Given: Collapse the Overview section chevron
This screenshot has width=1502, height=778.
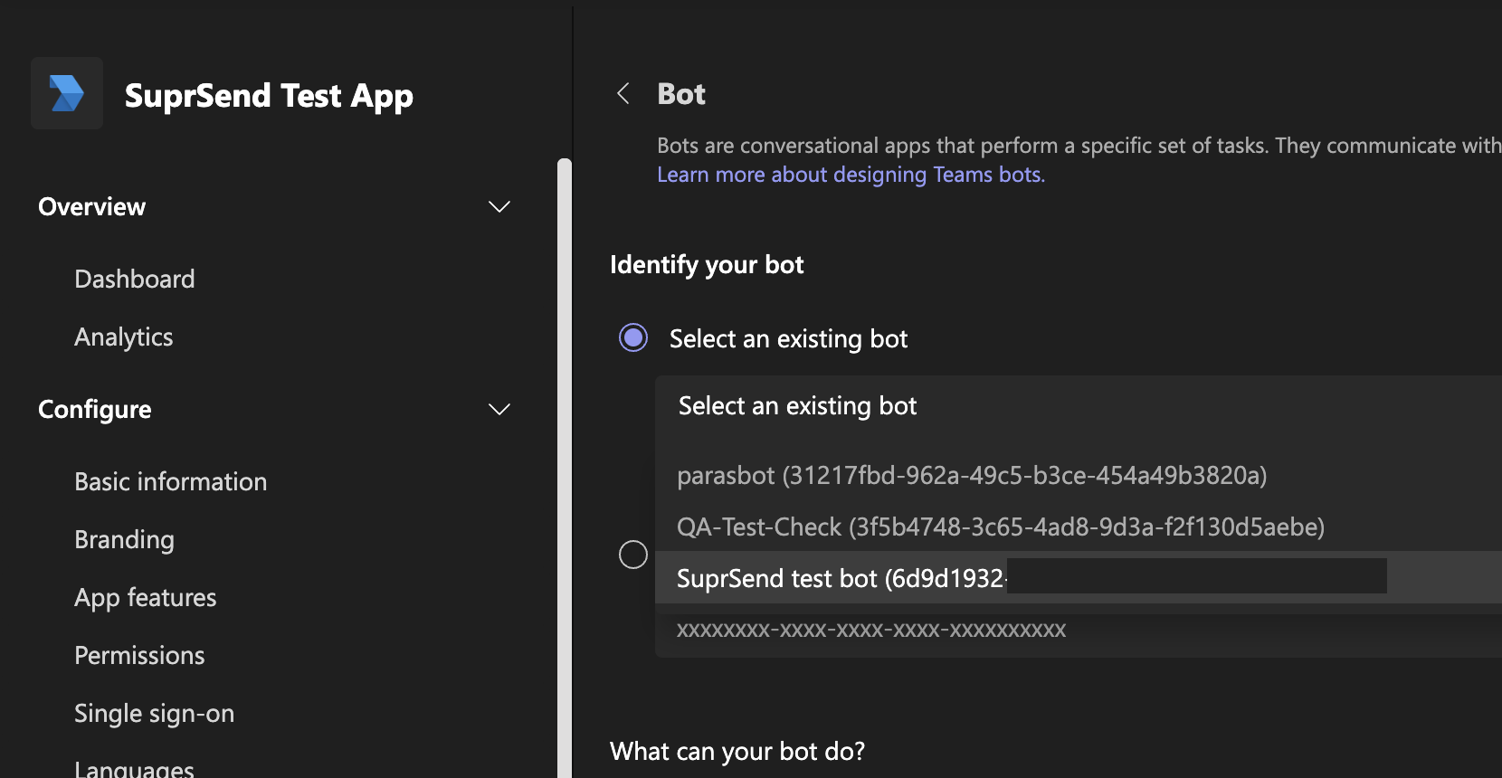Looking at the screenshot, I should click(x=499, y=206).
